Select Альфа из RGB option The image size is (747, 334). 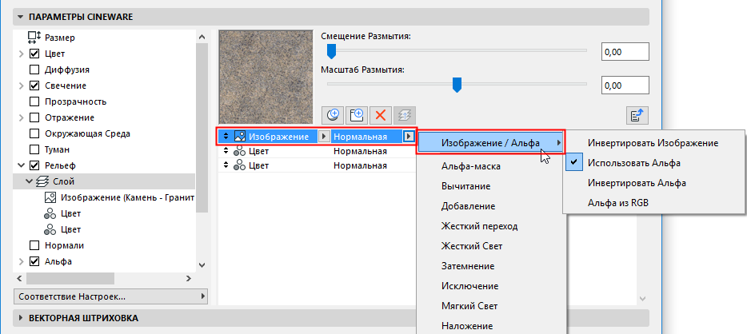pos(618,203)
